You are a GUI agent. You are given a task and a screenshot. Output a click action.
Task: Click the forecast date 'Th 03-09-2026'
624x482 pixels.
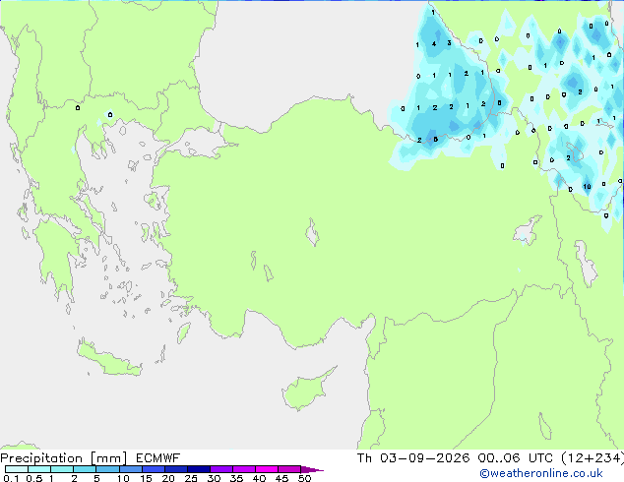413,458
